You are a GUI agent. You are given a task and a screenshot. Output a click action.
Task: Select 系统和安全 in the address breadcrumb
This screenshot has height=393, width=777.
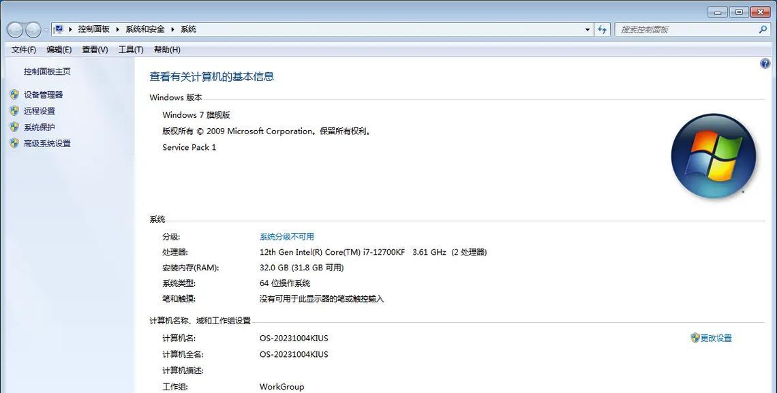144,29
